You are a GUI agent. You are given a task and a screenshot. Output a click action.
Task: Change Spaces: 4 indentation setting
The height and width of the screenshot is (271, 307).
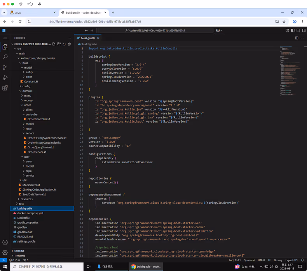click(x=249, y=260)
